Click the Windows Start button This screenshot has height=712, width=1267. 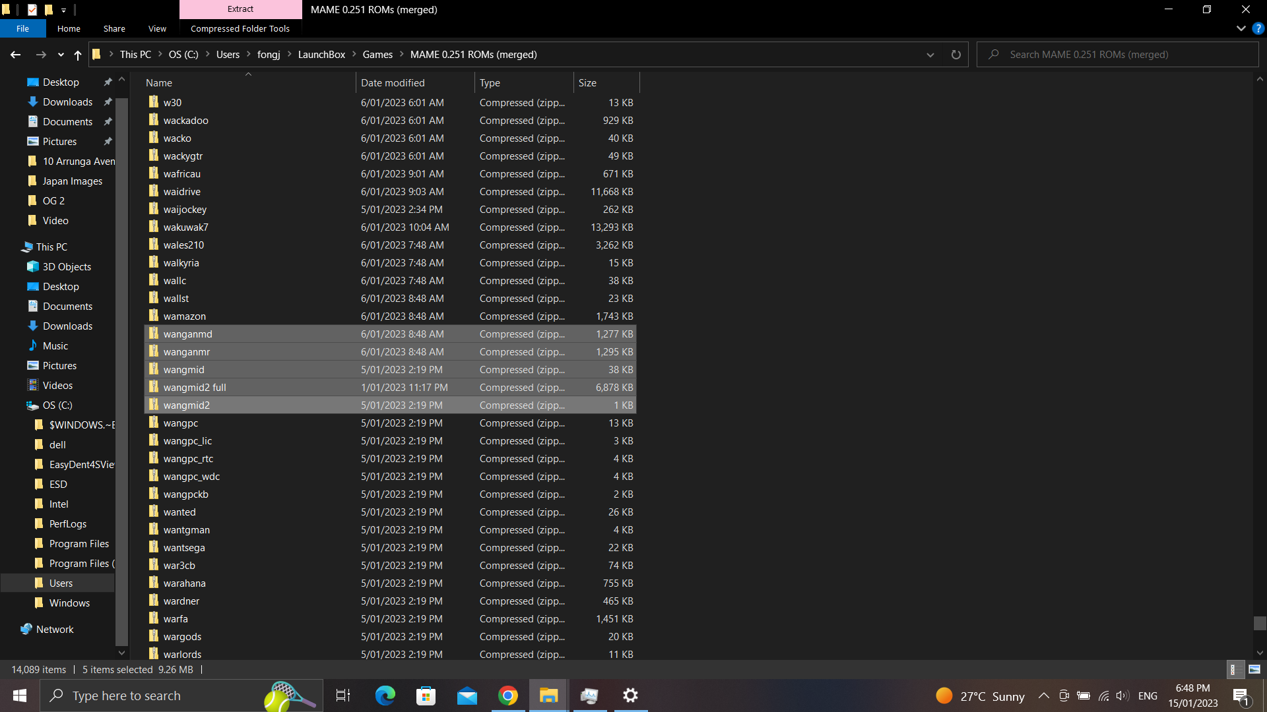(x=20, y=696)
